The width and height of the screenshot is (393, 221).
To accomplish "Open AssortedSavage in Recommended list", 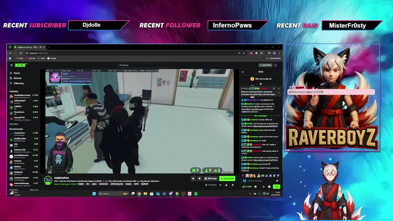I will coord(24,184).
